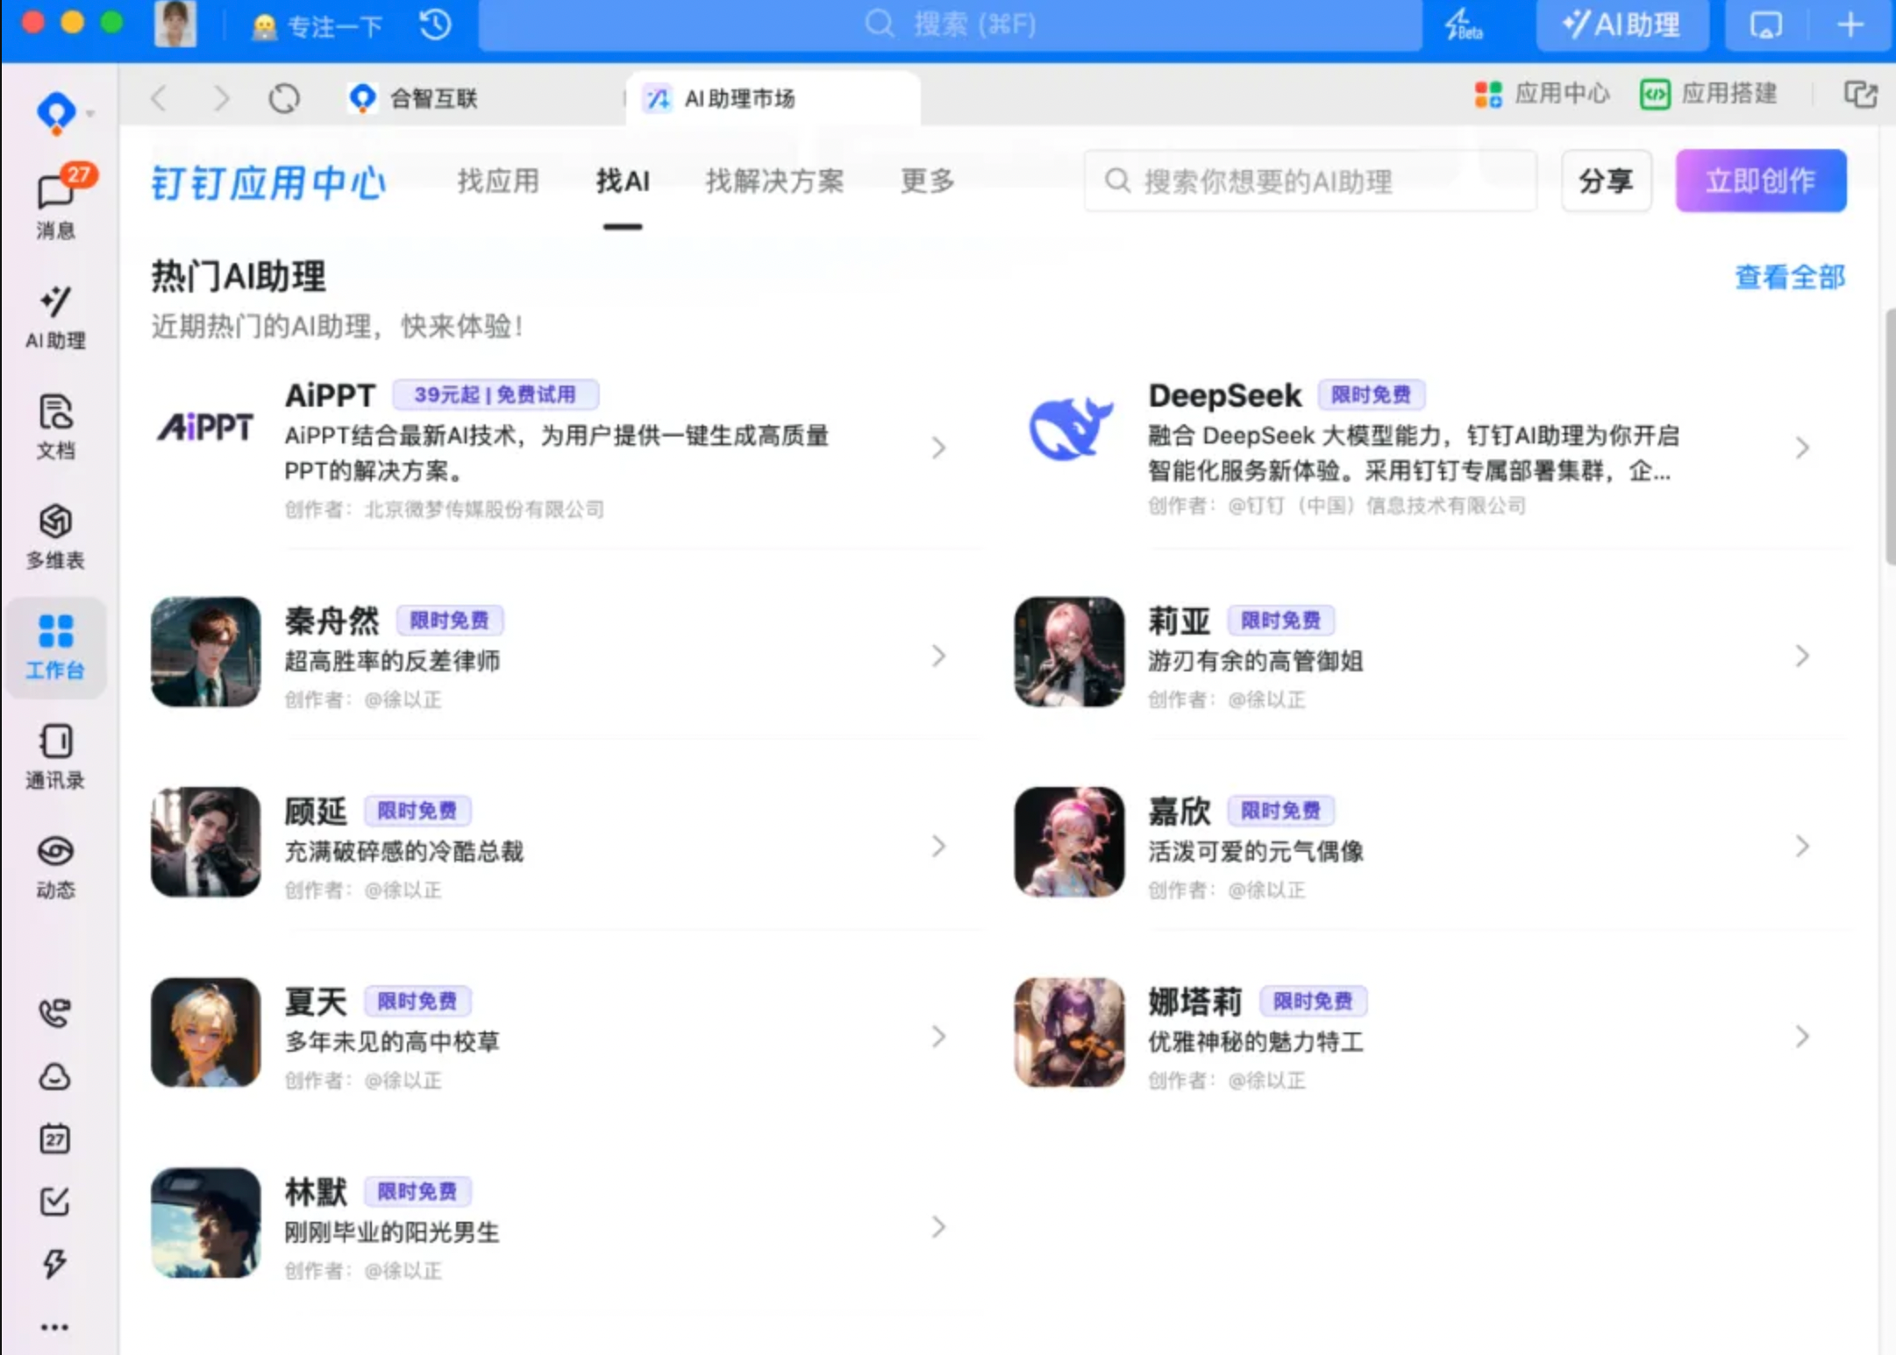Screen dimensions: 1896x1355
Task: Click the user avatar in title bar
Action: pyautogui.click(x=175, y=24)
